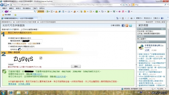Image resolution: width=169 pixels, height=95 pixels.
Task: Click the green arrow icon in Yahoo toolbar
Action: 48,11
